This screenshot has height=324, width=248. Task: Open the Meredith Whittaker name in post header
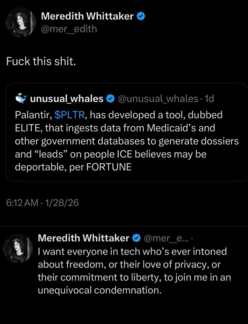87,16
